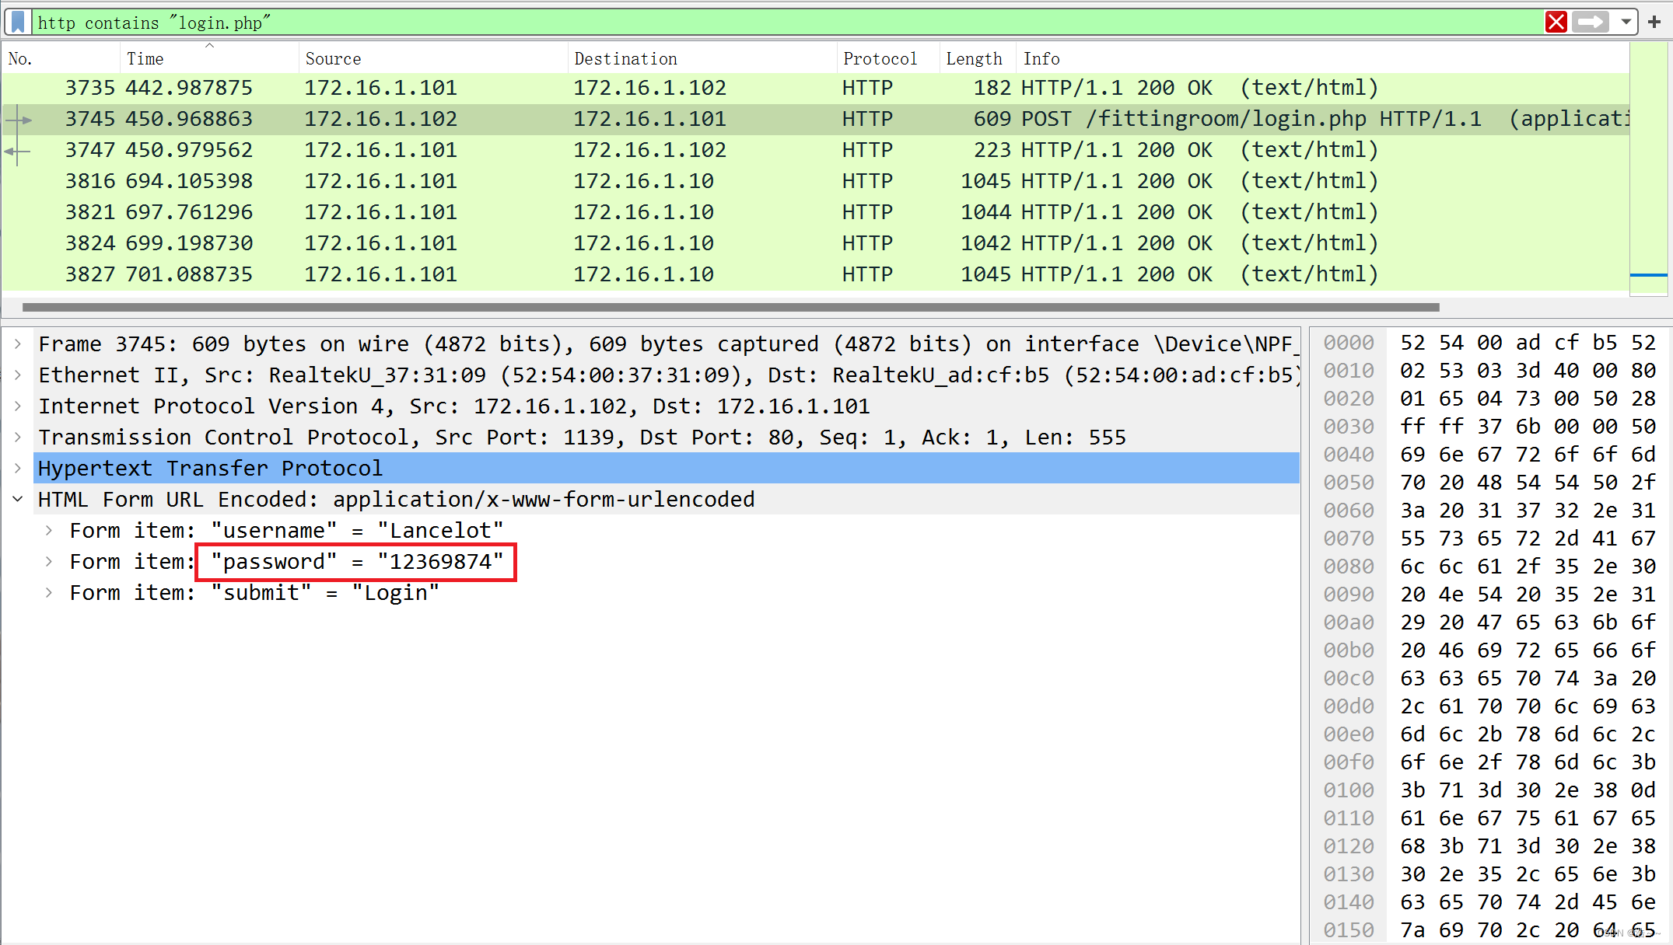Expand the Ethernet II details node
Image resolution: width=1673 pixels, height=945 pixels.
(x=18, y=375)
